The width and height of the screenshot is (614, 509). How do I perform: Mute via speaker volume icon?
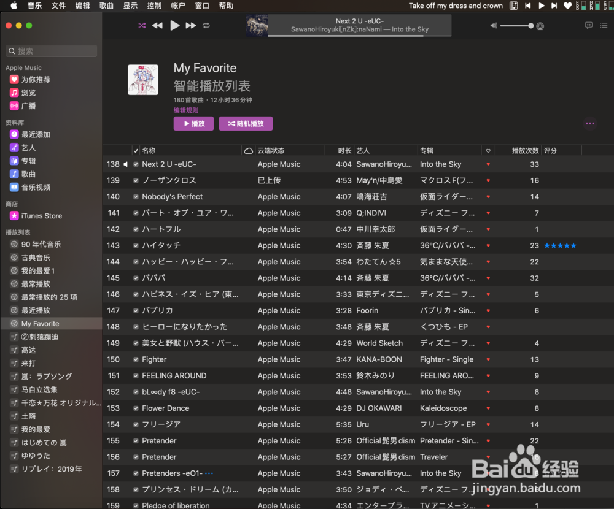click(x=494, y=26)
